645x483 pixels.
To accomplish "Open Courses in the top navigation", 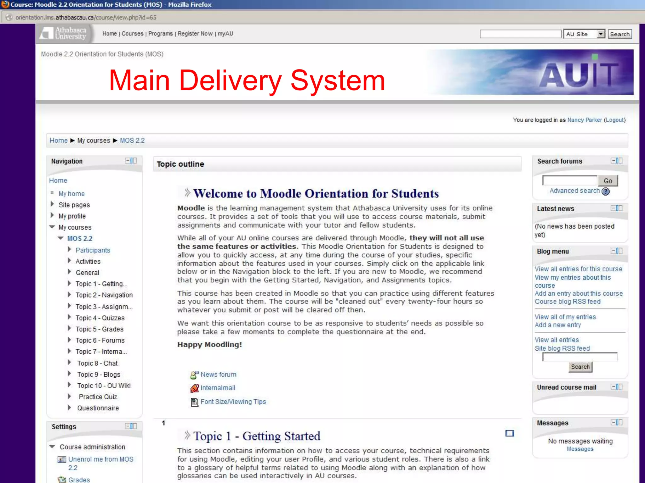I will (x=133, y=34).
